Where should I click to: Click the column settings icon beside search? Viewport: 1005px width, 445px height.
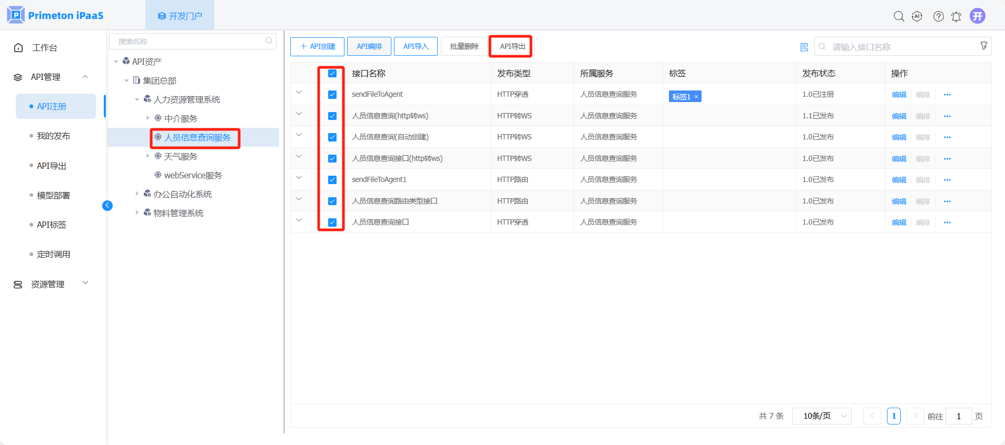[804, 47]
